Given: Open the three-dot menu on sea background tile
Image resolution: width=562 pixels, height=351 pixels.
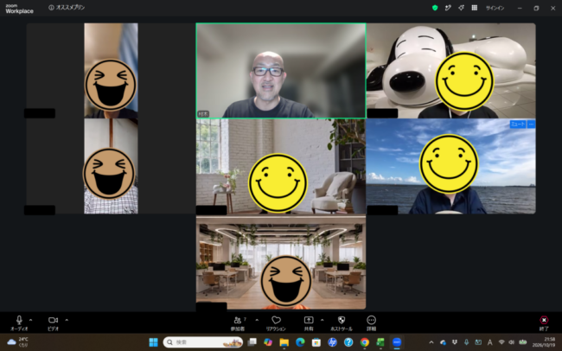Looking at the screenshot, I should coord(531,124).
